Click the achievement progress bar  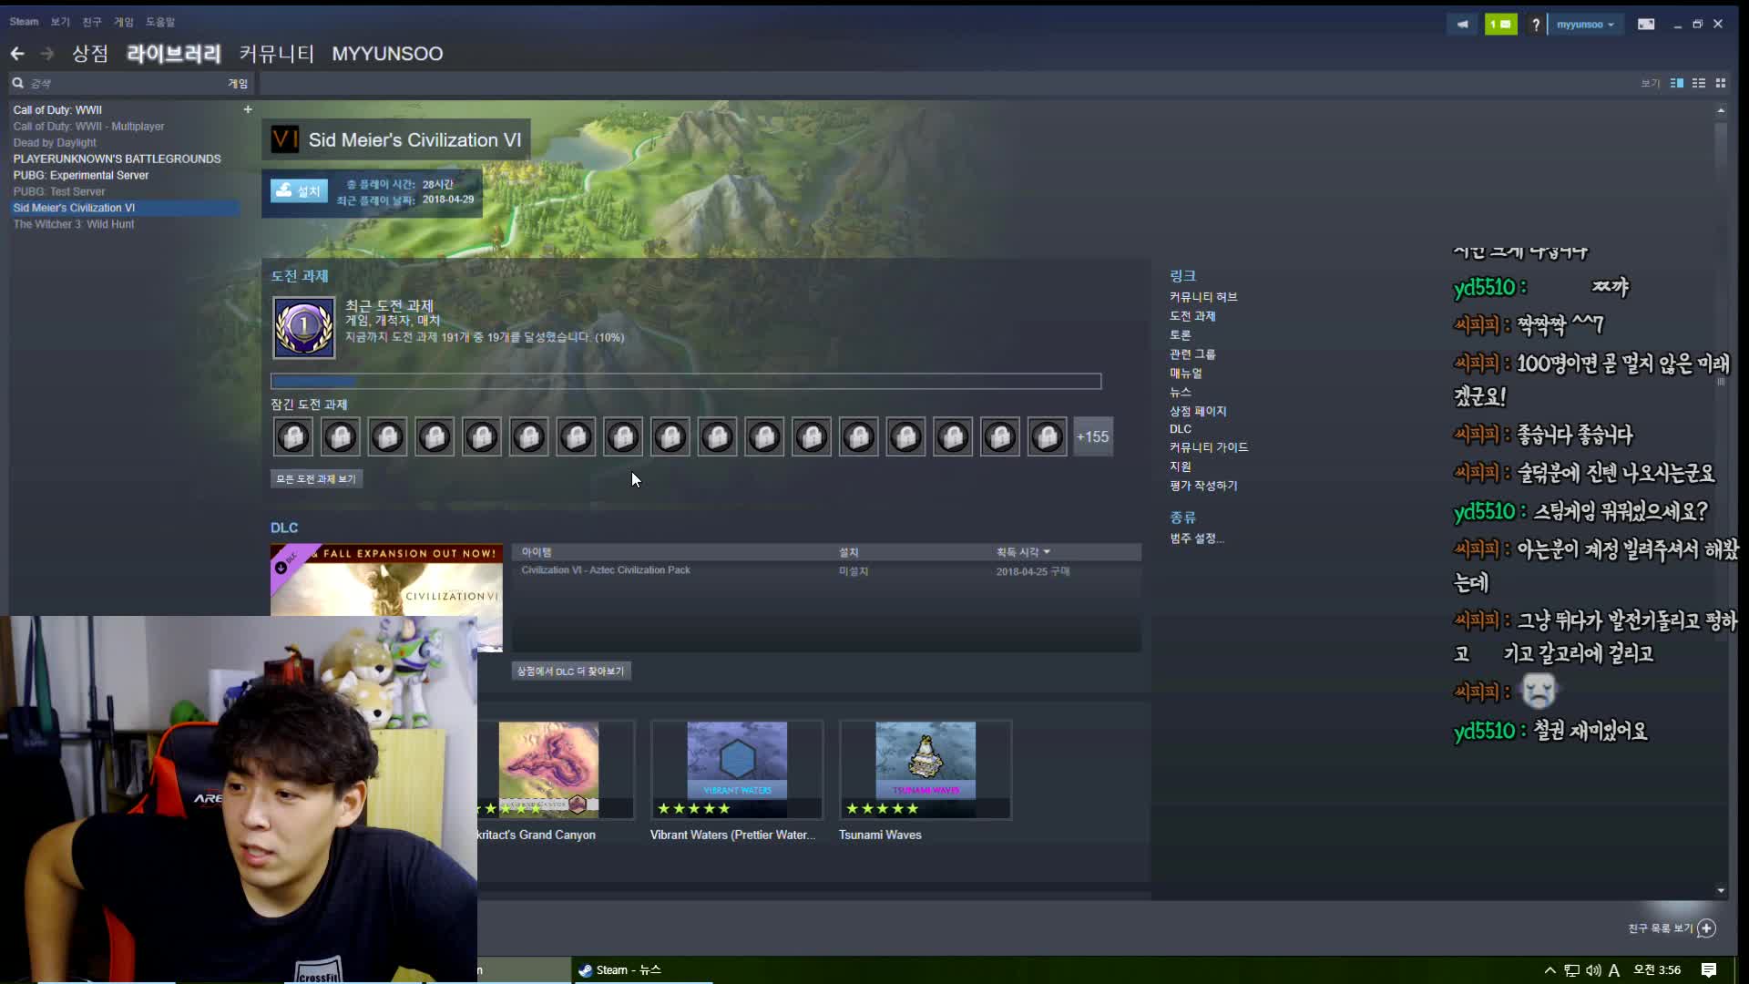(686, 381)
